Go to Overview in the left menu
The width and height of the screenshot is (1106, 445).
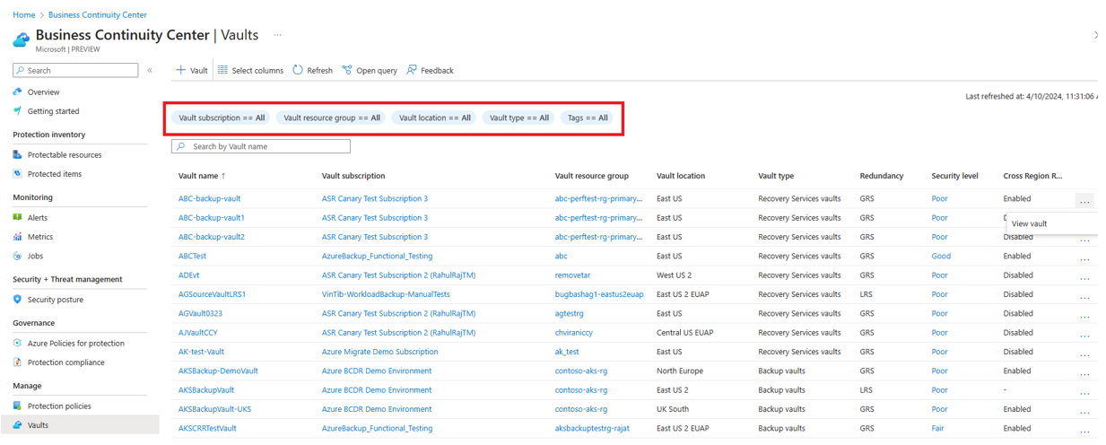(x=43, y=92)
